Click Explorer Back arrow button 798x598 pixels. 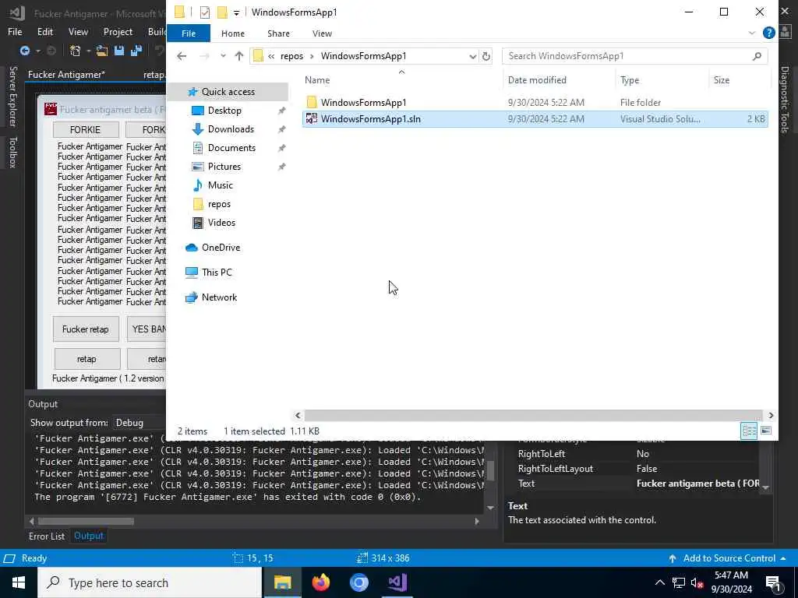click(x=182, y=56)
